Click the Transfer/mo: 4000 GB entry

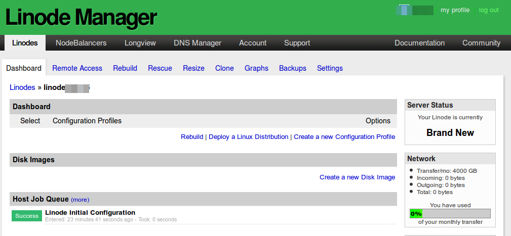click(x=447, y=171)
